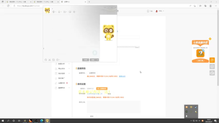219x123 pixels.
Task: Close the Douyu live companion promo
Action: pyautogui.click(x=210, y=39)
